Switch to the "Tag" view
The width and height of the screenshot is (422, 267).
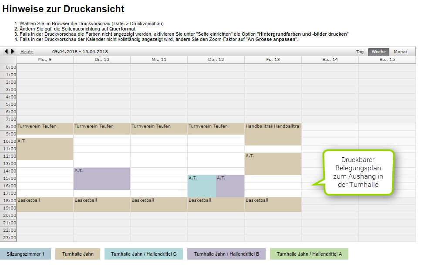[x=360, y=51]
